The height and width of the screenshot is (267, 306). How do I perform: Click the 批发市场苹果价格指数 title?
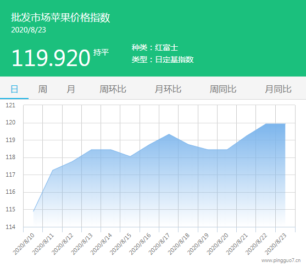coord(60,18)
